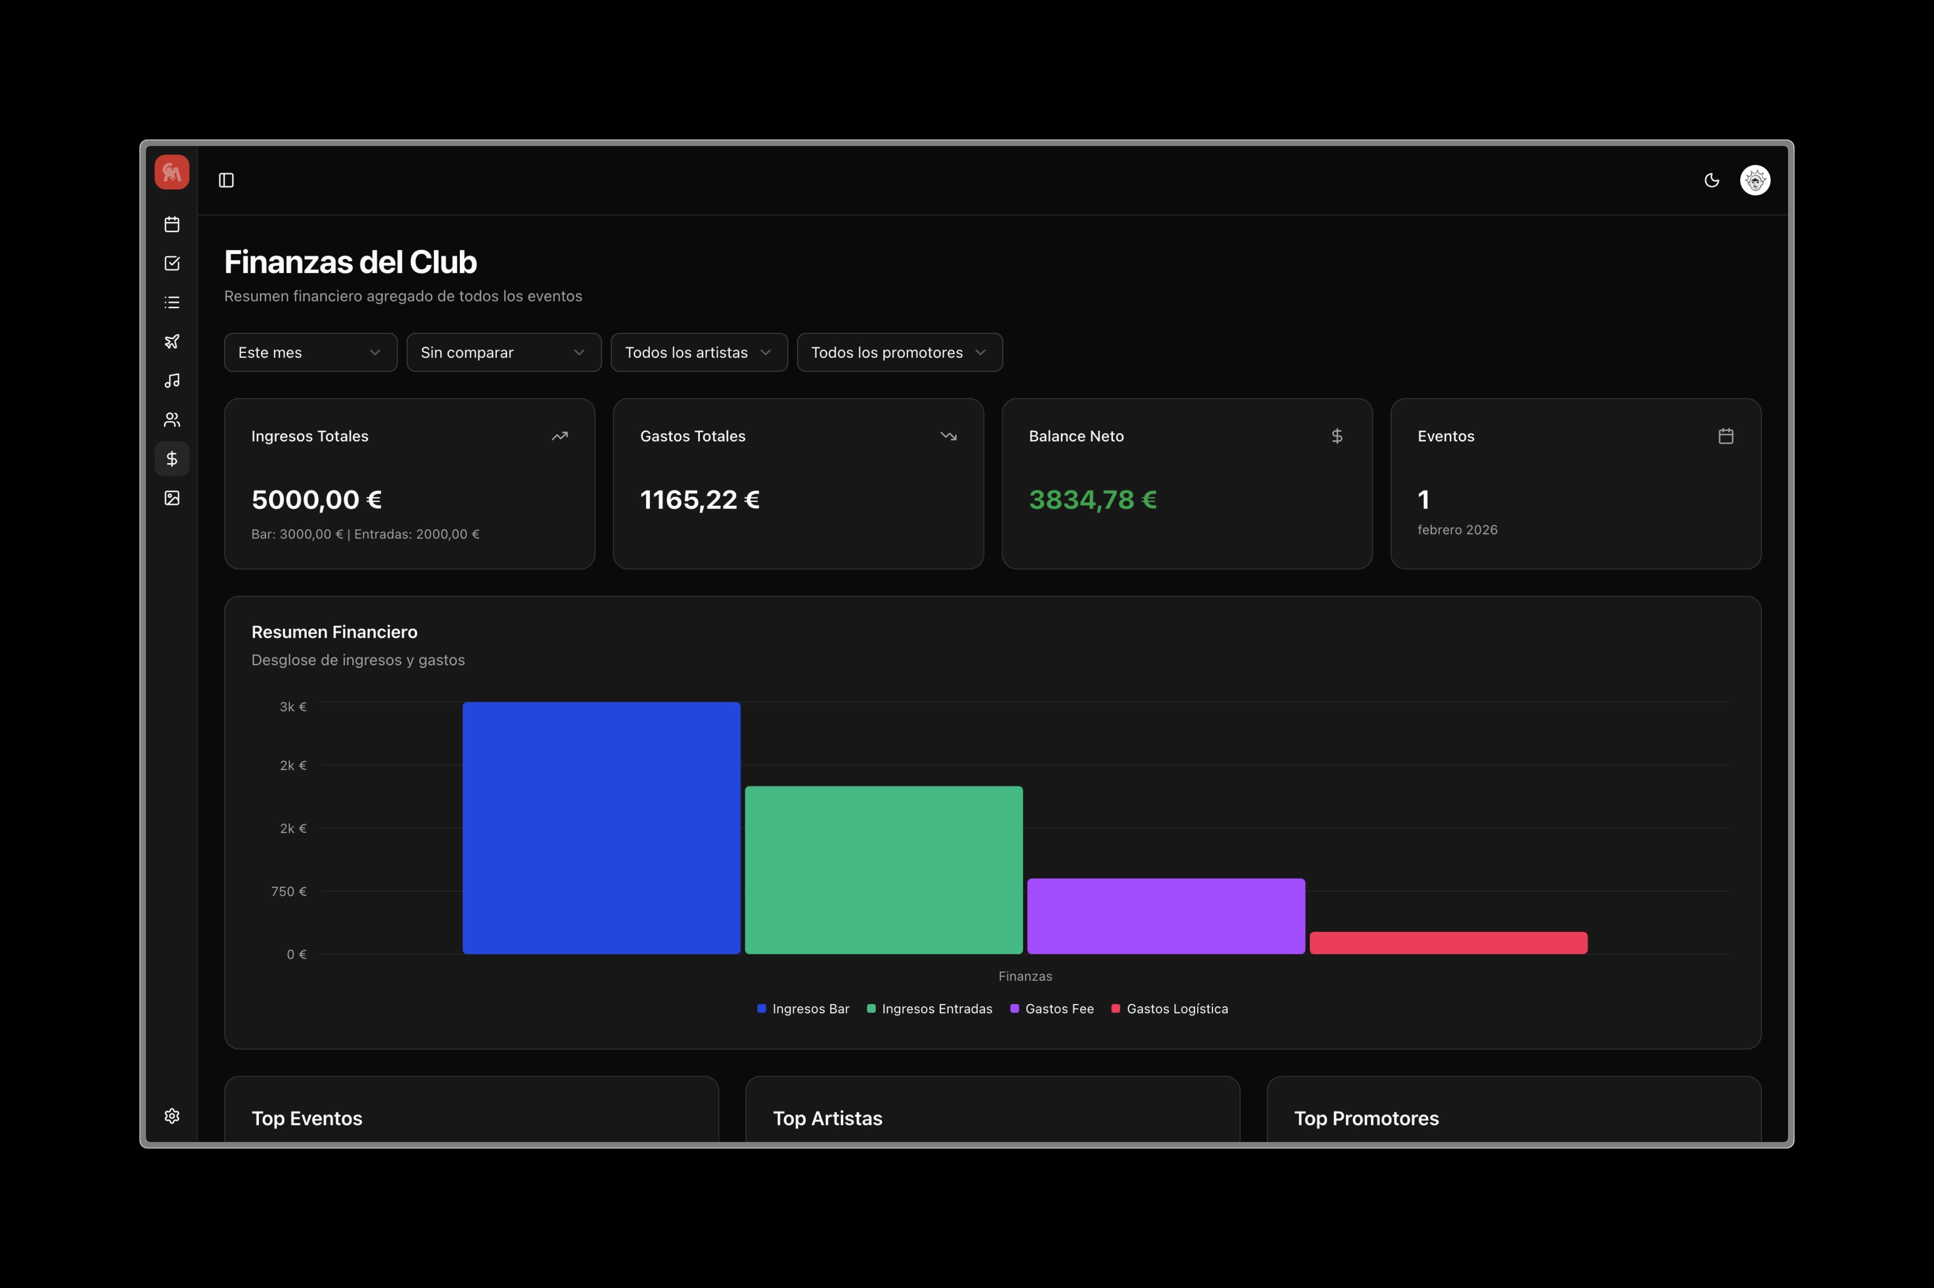1934x1288 pixels.
Task: Open the 'Este mes' period dropdown
Action: 311,352
